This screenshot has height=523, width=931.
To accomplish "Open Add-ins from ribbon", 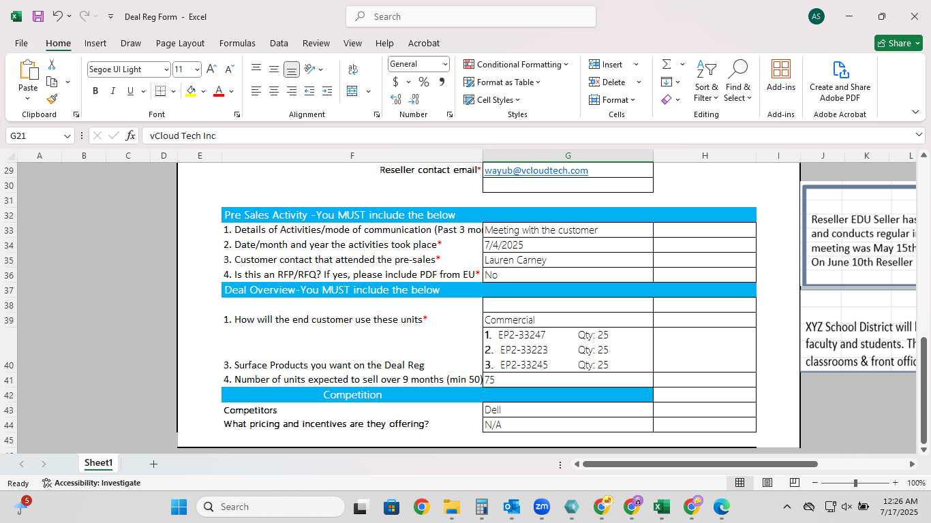I will pyautogui.click(x=781, y=75).
